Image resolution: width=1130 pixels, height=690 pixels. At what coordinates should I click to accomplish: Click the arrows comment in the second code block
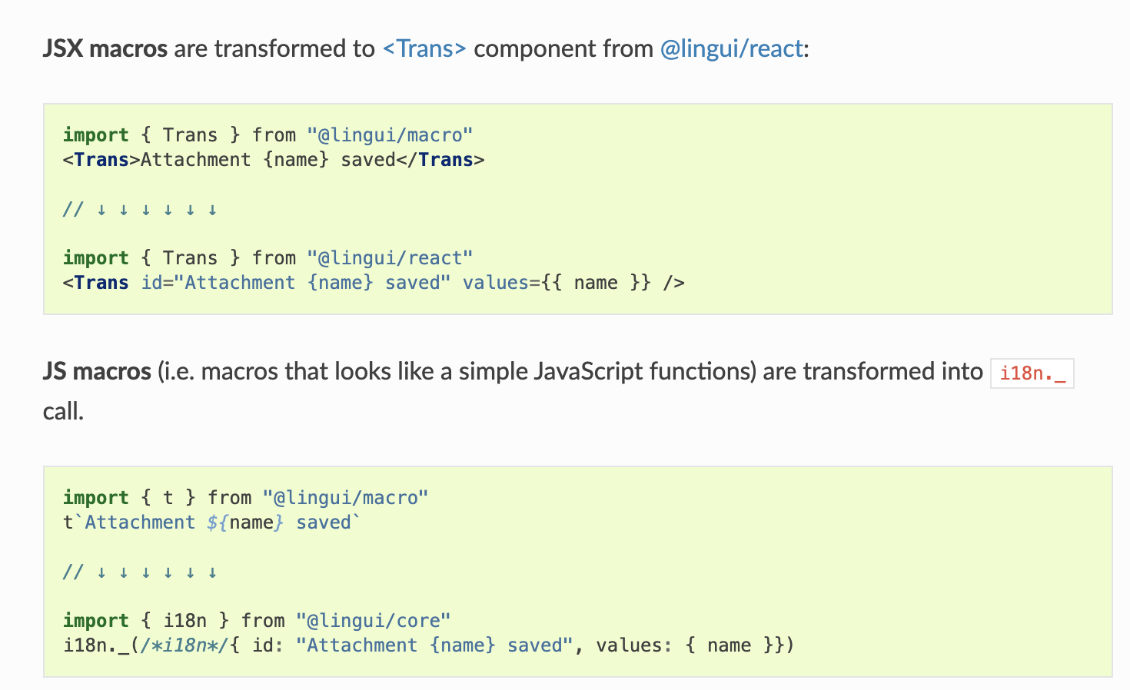pos(140,572)
